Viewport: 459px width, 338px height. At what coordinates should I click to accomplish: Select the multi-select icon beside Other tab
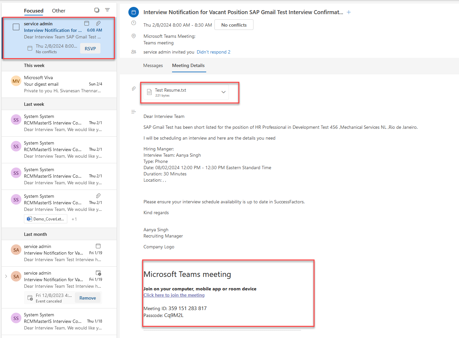(97, 10)
